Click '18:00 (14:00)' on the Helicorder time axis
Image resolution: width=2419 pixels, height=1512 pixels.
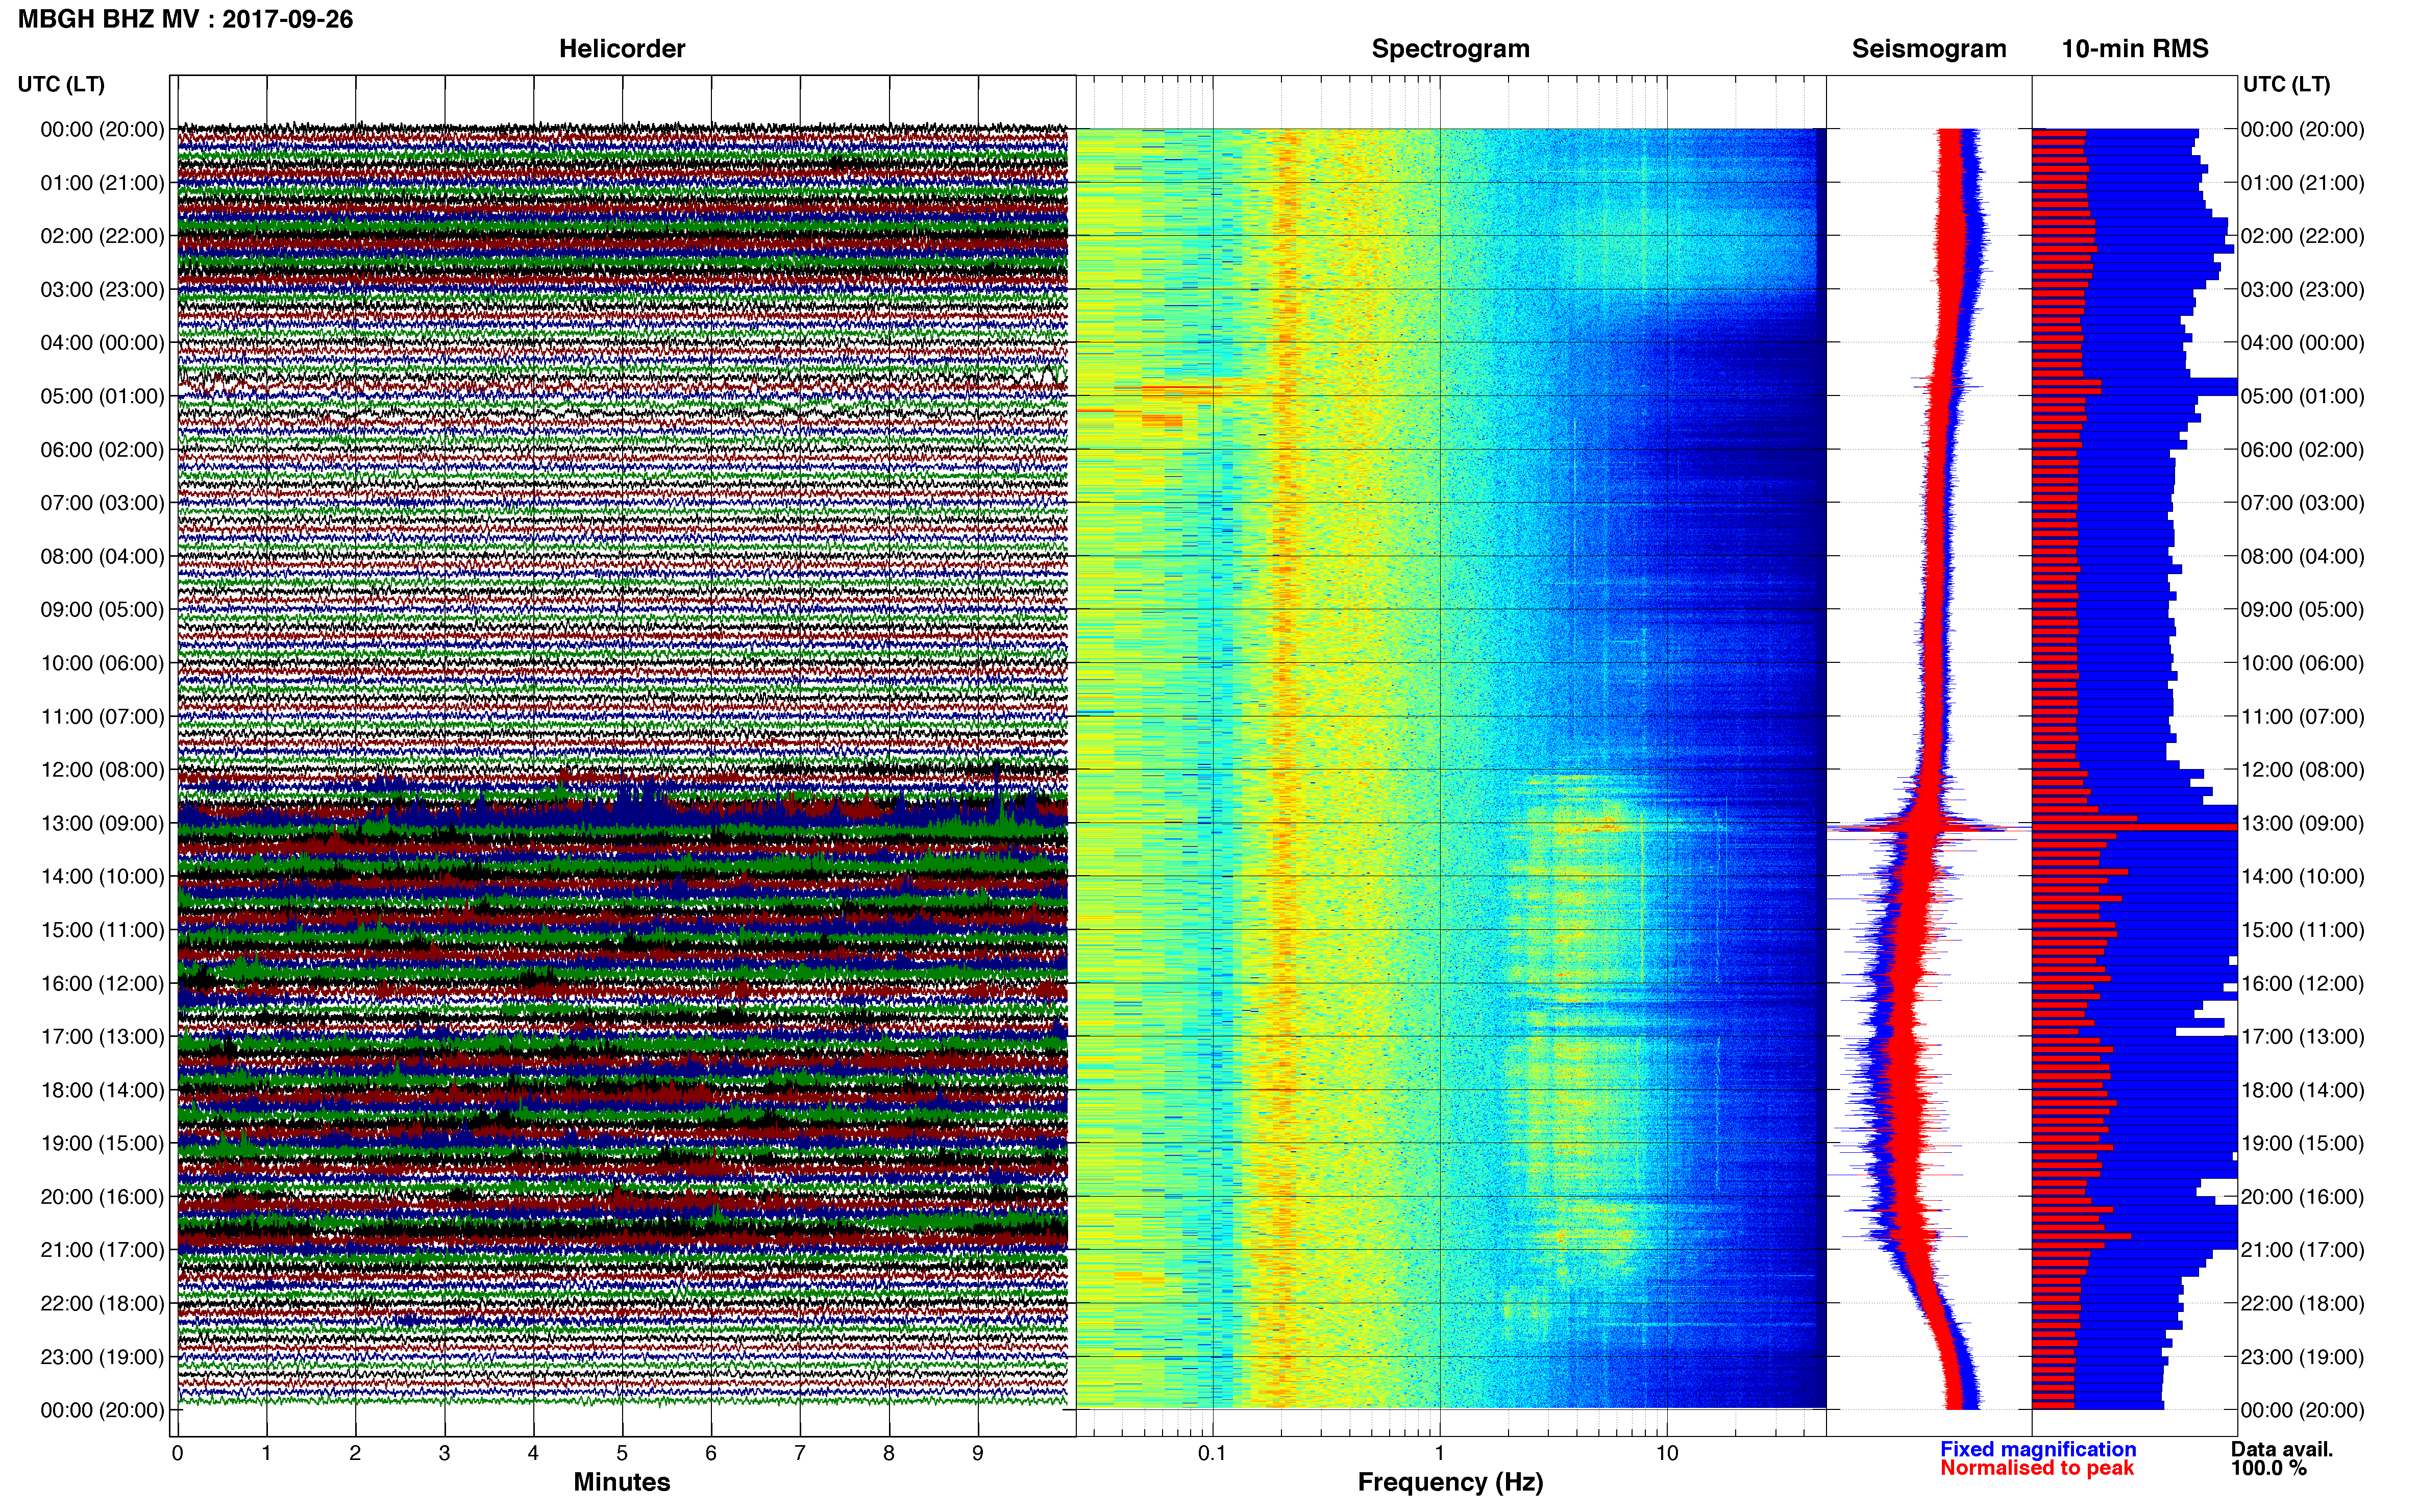coord(102,1090)
